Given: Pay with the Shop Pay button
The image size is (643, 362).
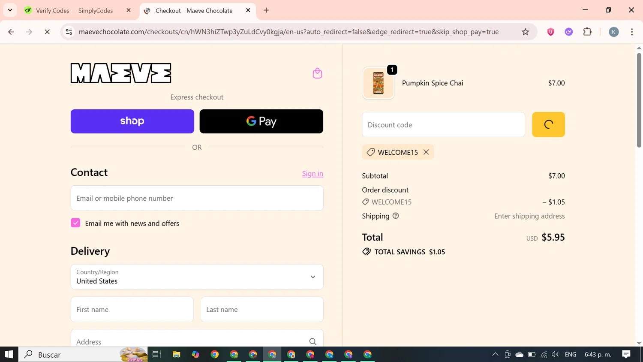Looking at the screenshot, I should tap(132, 121).
